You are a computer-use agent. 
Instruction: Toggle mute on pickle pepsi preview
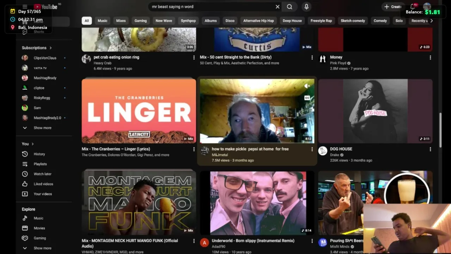point(307,86)
